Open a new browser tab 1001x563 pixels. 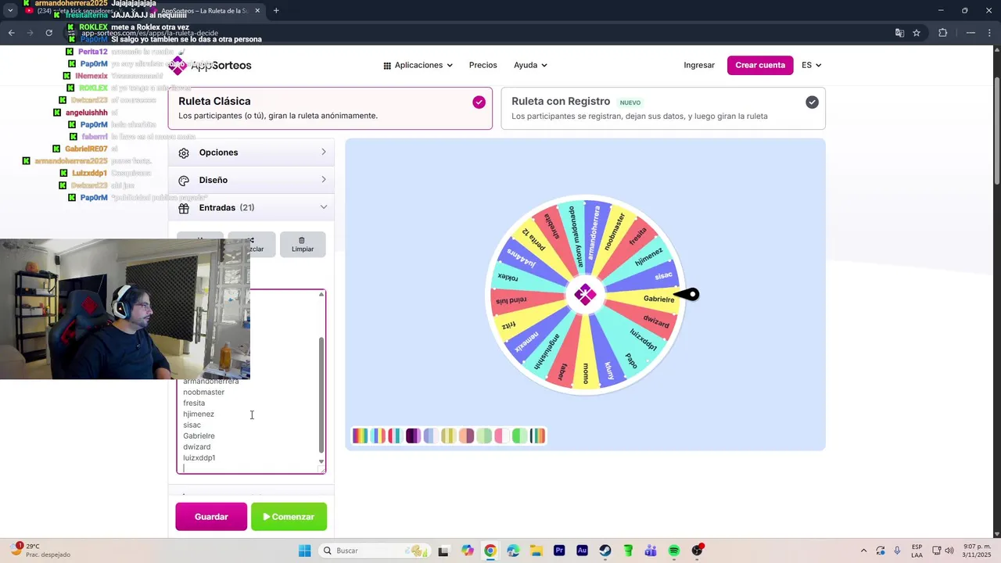(276, 11)
